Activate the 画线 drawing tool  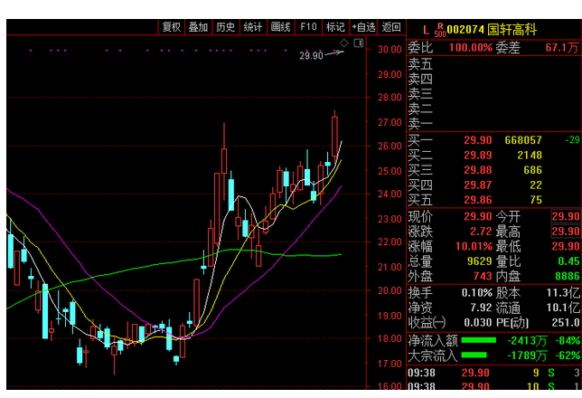(280, 27)
